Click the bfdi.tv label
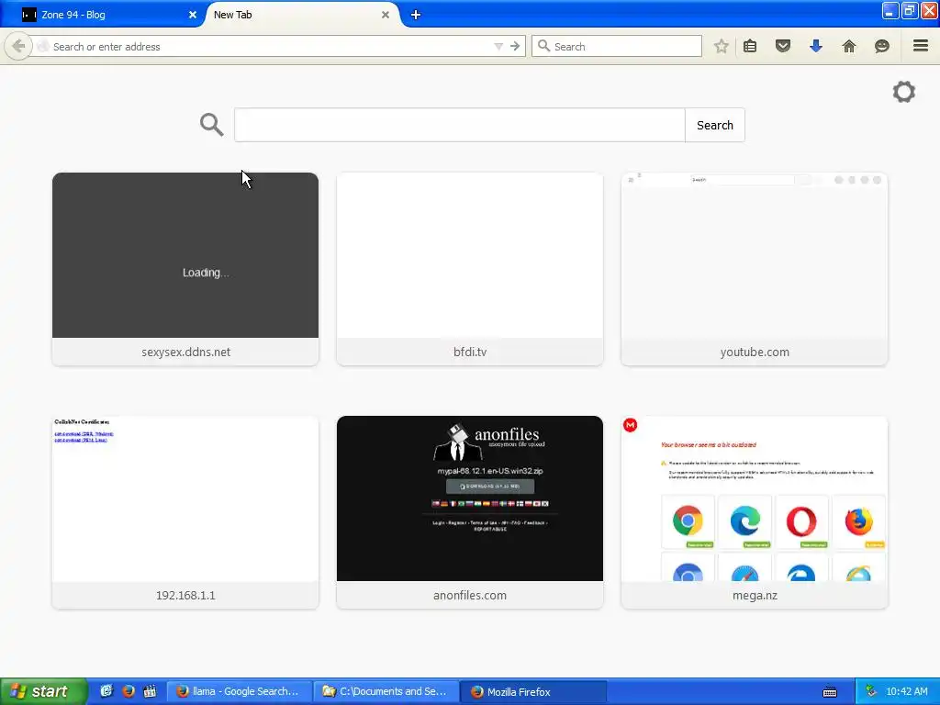 point(470,352)
